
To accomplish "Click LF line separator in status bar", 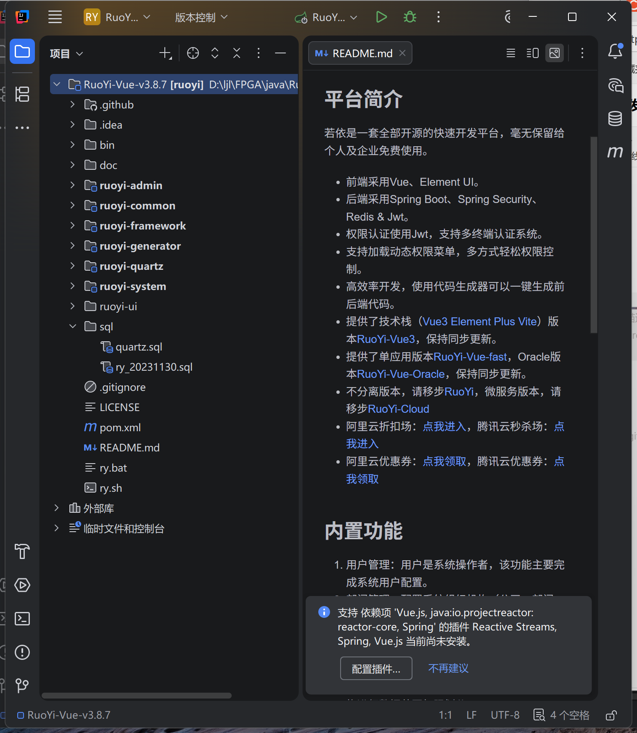I will tap(471, 715).
